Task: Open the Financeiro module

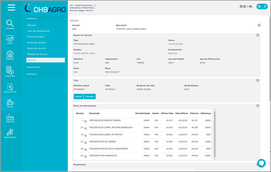Action: pos(10,71)
